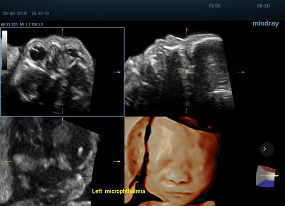Select the bottom-left coronal plane view
The image size is (285, 206).
click(63, 161)
